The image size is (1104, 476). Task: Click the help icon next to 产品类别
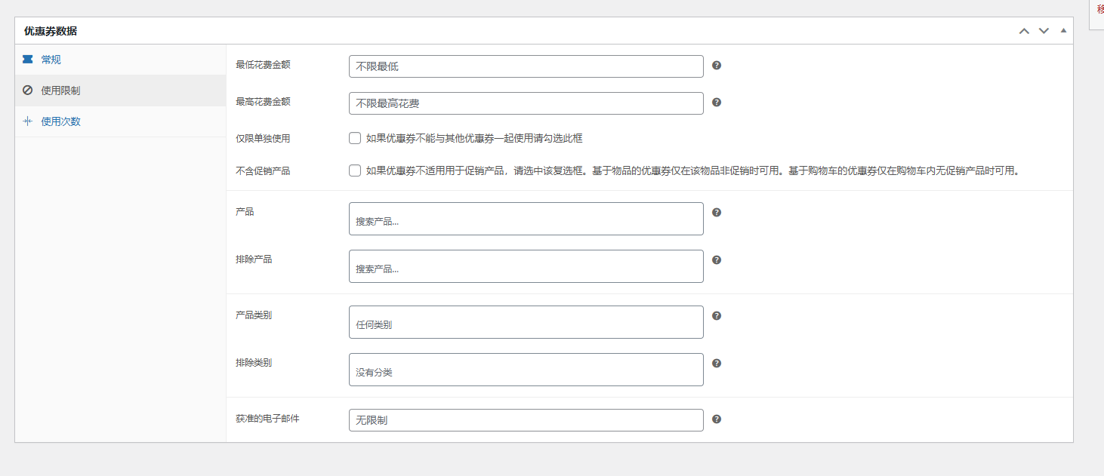coord(716,316)
